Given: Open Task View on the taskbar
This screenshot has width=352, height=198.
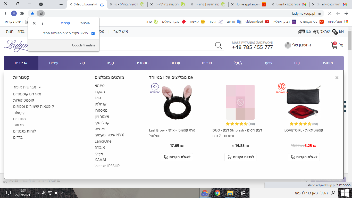Looking at the screenshot, I should click(244, 193).
